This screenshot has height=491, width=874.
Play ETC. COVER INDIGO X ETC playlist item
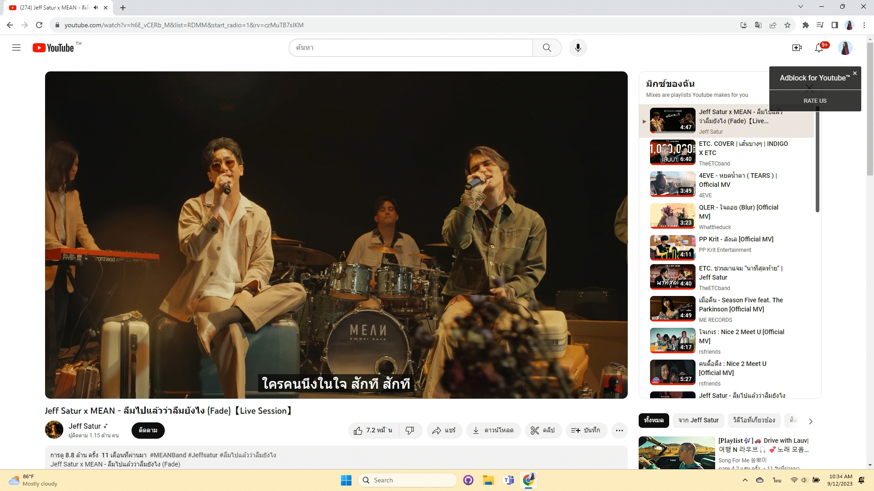pyautogui.click(x=726, y=153)
